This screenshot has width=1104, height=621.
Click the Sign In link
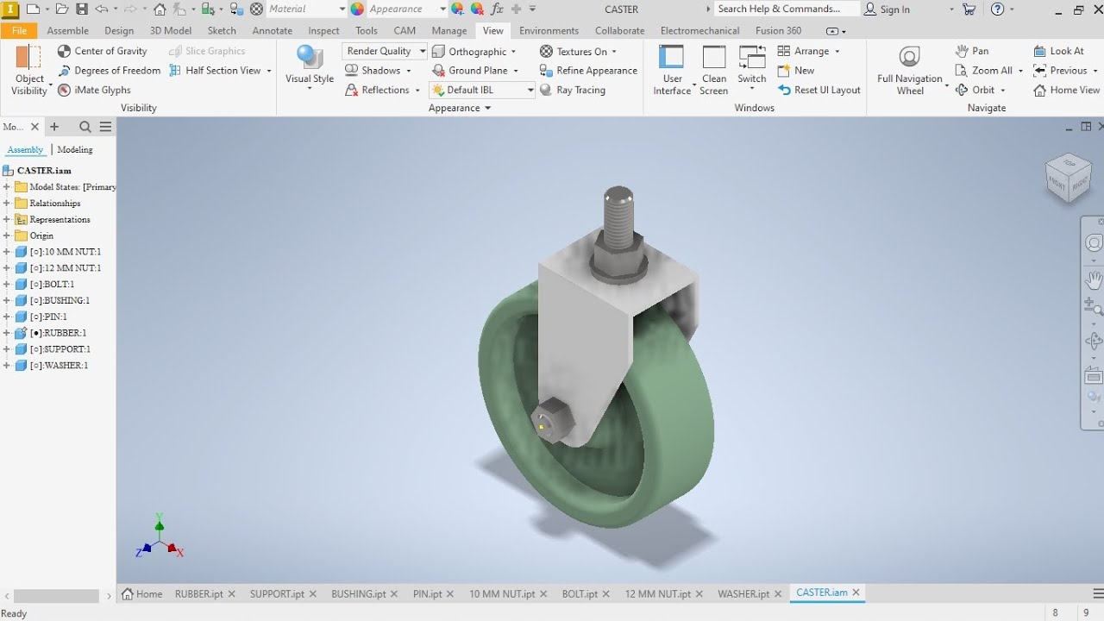(887, 9)
